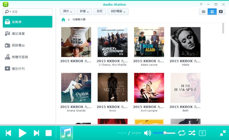Viewport: 229px width, 140px height.
Task: Show lyrics with T icon
Action: (203, 133)
